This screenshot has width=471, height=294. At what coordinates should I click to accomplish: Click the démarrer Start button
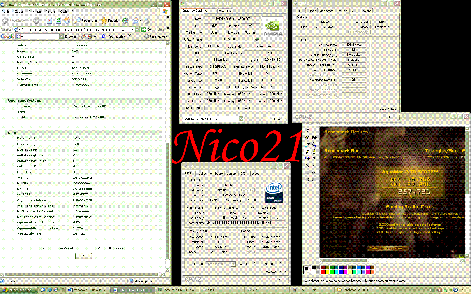coord(19,290)
